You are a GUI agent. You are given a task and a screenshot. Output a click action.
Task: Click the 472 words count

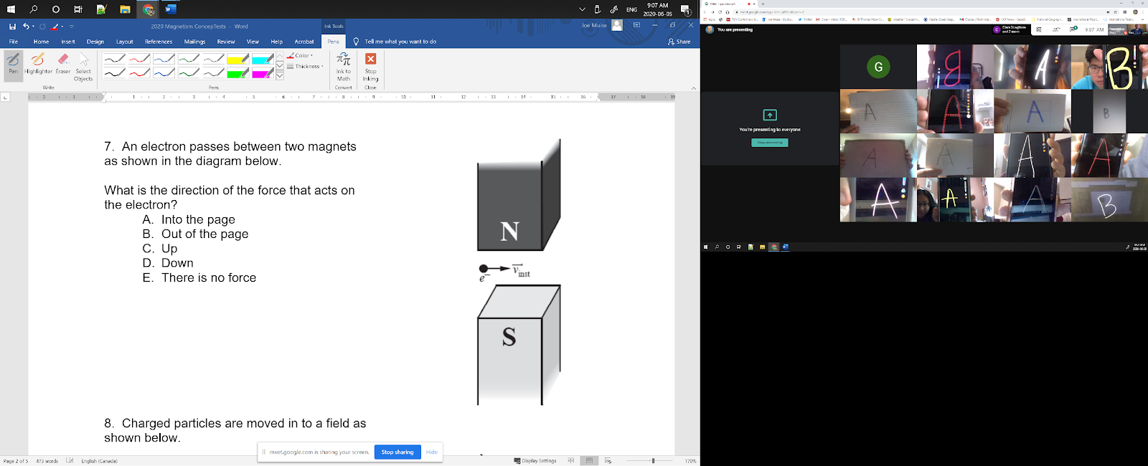click(47, 461)
